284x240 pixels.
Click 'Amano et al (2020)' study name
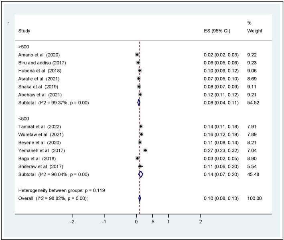(39, 55)
